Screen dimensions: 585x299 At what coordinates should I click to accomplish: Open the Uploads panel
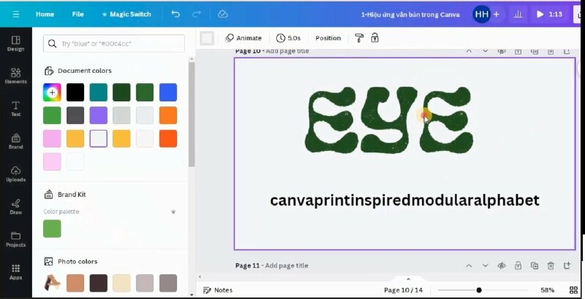[x=15, y=173]
